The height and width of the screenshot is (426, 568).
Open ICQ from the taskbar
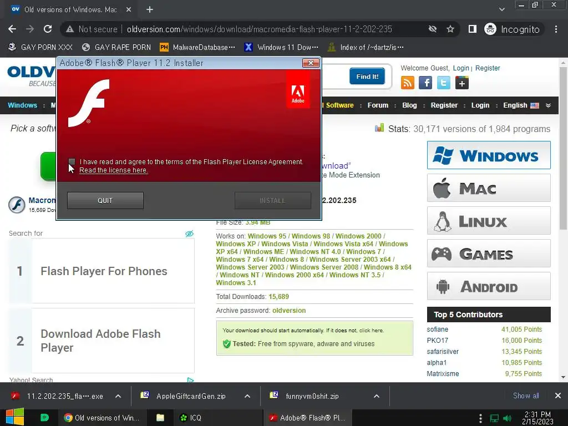click(x=191, y=418)
